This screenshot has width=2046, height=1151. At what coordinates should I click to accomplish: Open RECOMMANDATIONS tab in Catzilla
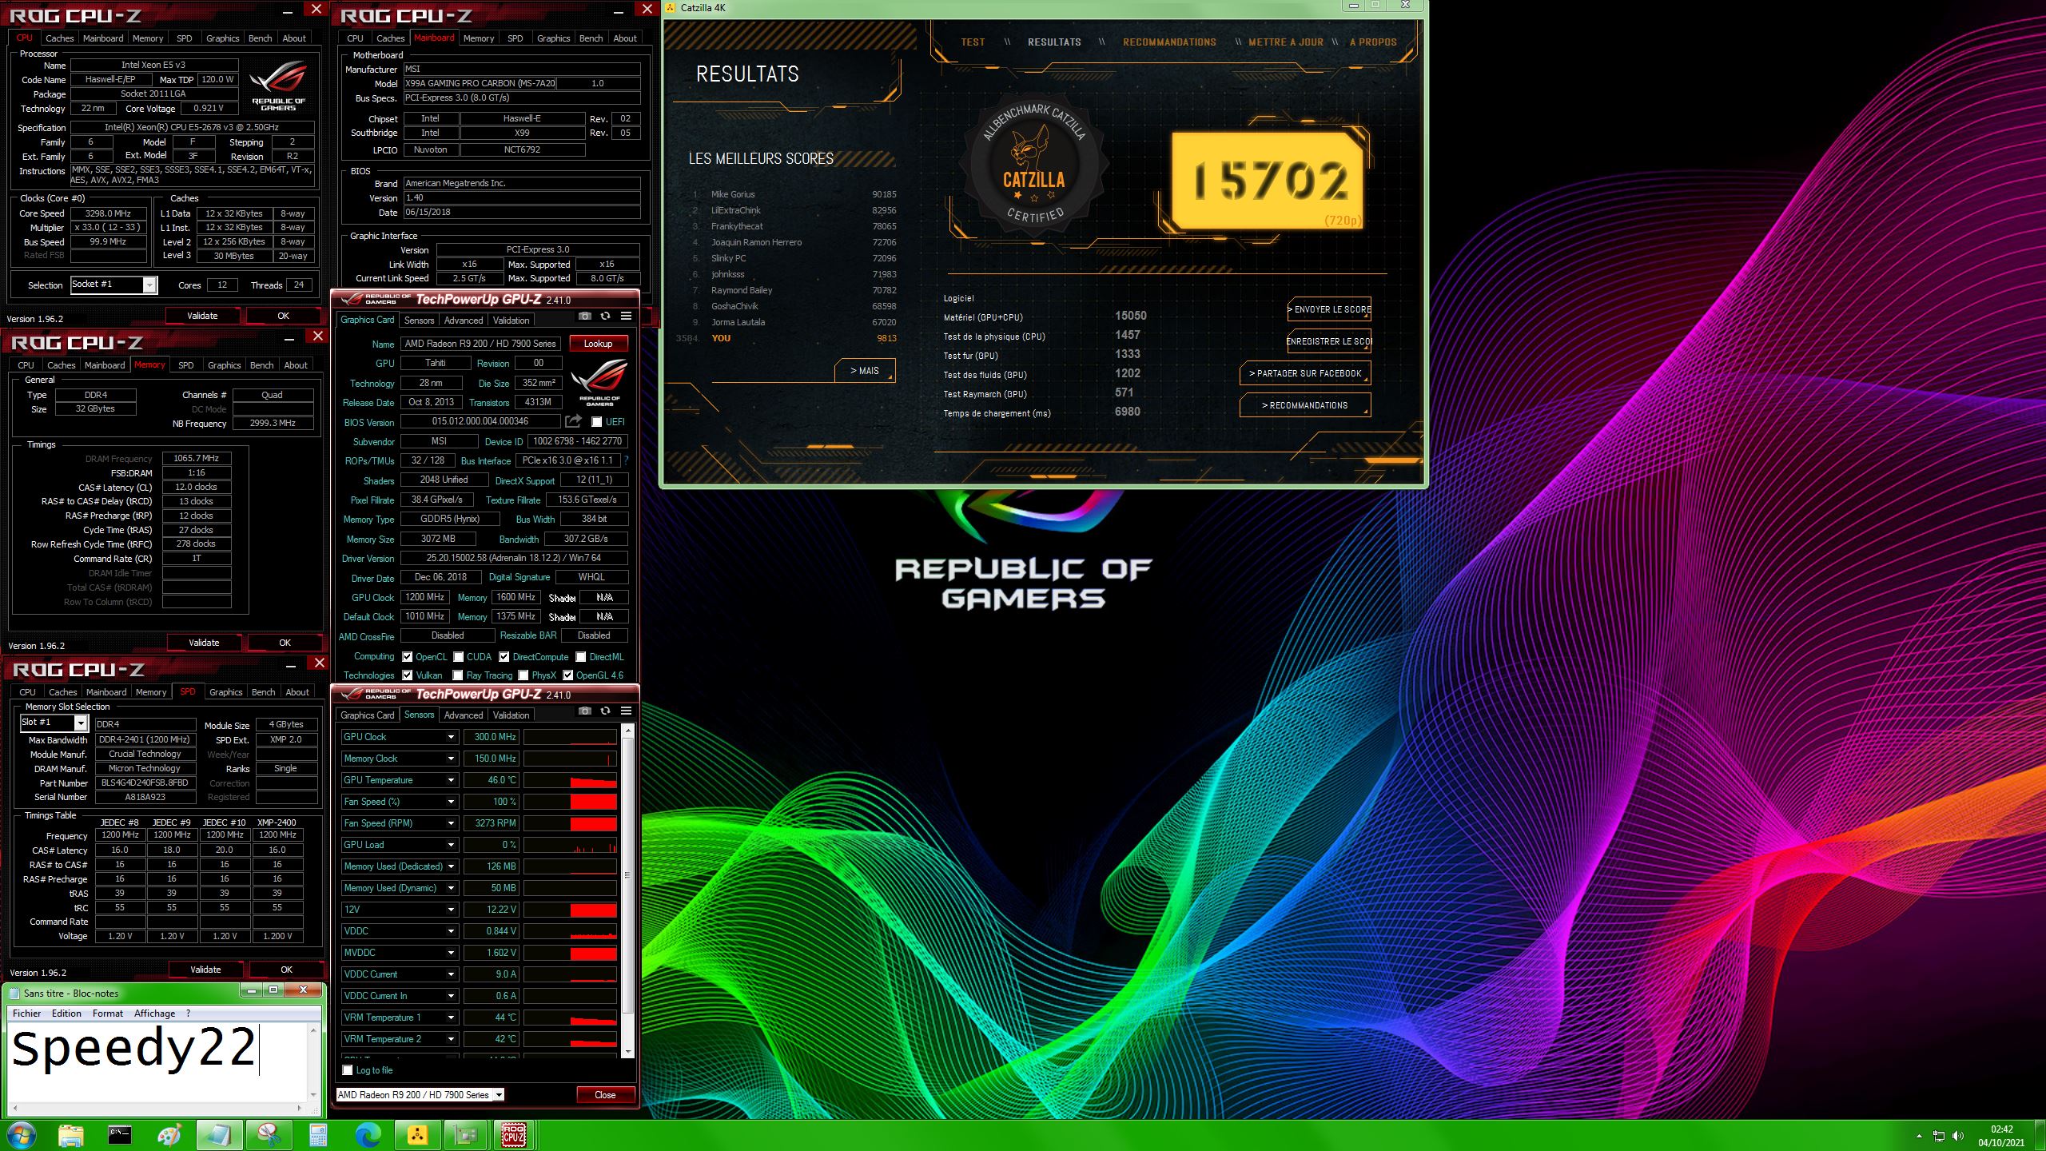point(1169,42)
